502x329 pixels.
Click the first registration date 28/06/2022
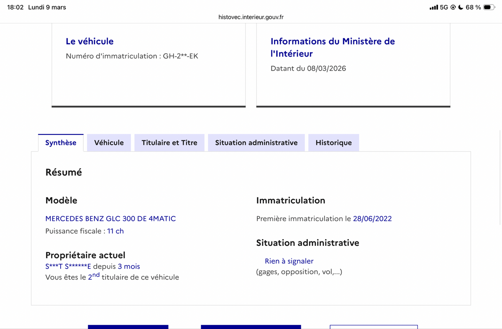372,218
